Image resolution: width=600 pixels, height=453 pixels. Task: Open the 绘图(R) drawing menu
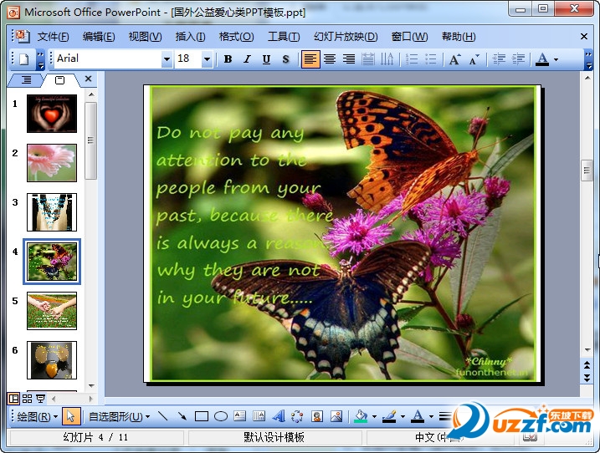pos(37,417)
